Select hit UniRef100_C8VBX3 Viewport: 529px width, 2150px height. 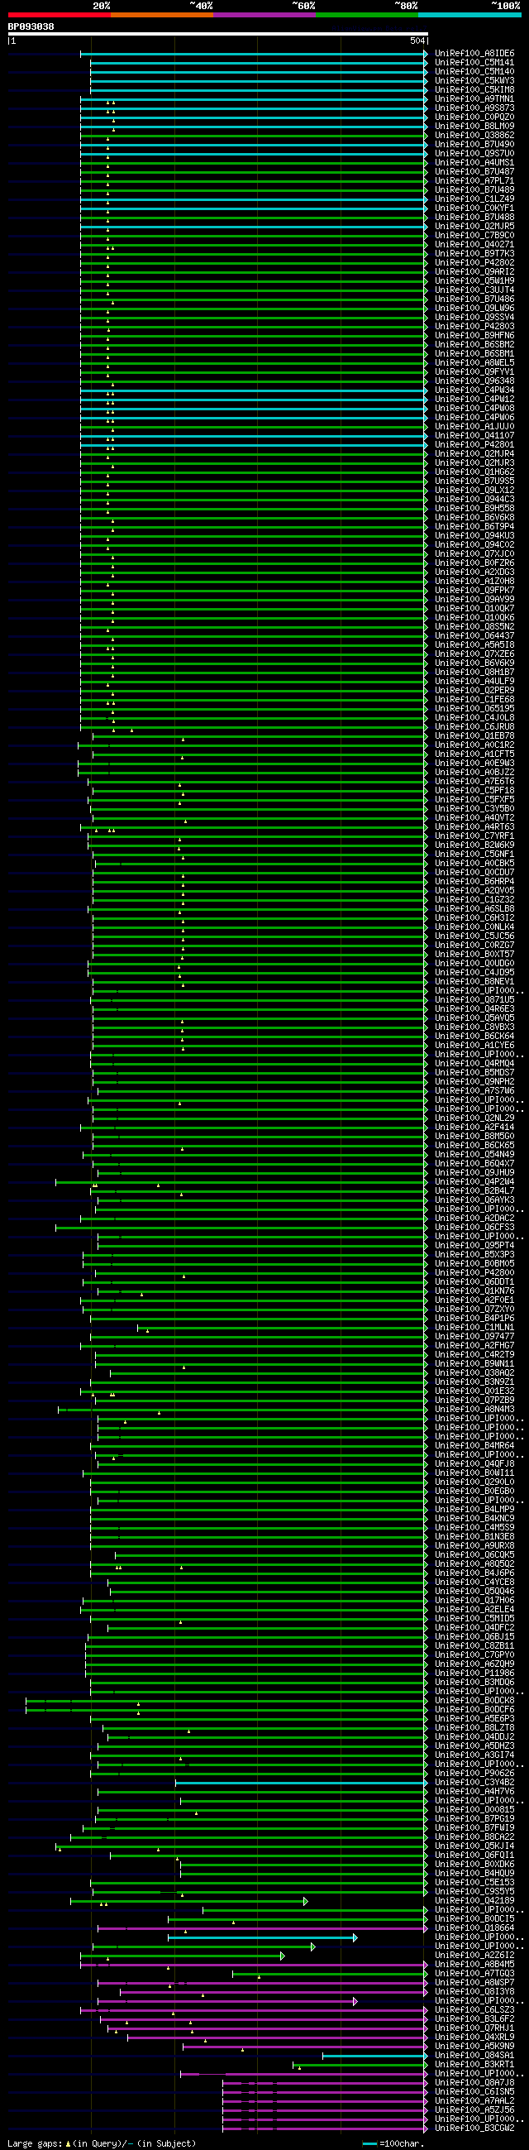click(x=474, y=1027)
